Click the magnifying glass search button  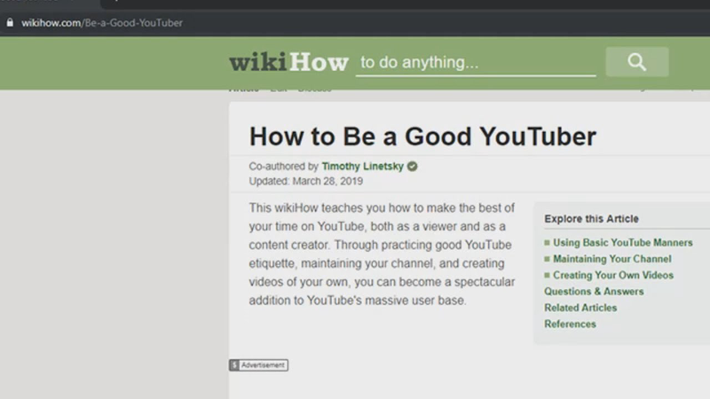point(636,62)
